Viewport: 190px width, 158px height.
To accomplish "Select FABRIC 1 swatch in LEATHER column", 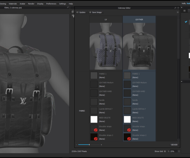I will pos(127,76).
